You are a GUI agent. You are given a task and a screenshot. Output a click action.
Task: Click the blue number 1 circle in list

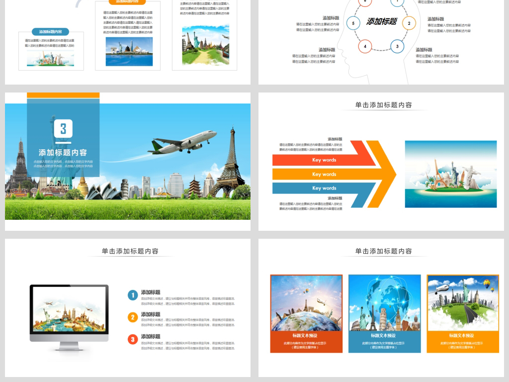(x=132, y=295)
